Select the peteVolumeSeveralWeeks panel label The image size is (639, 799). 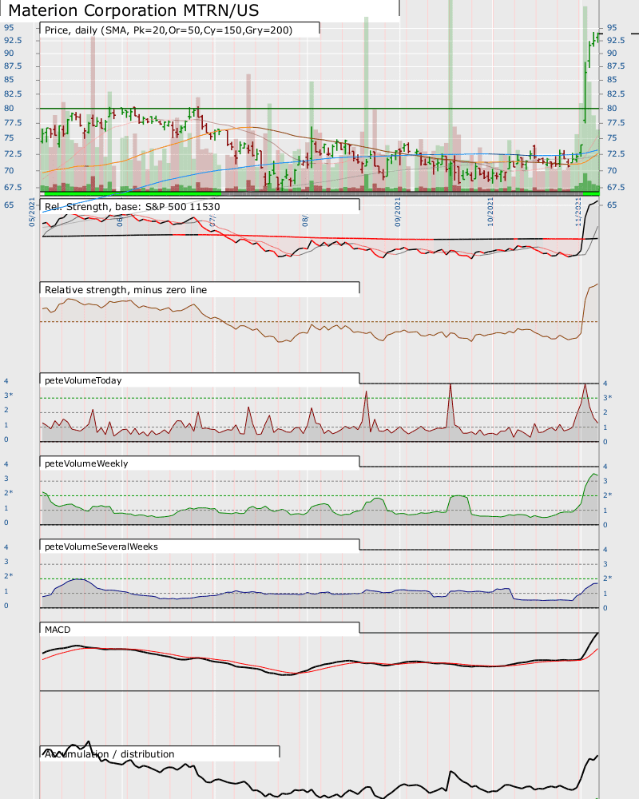click(101, 547)
